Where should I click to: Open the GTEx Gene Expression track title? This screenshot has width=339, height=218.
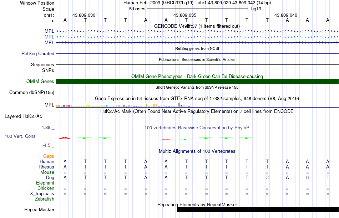coord(197,99)
